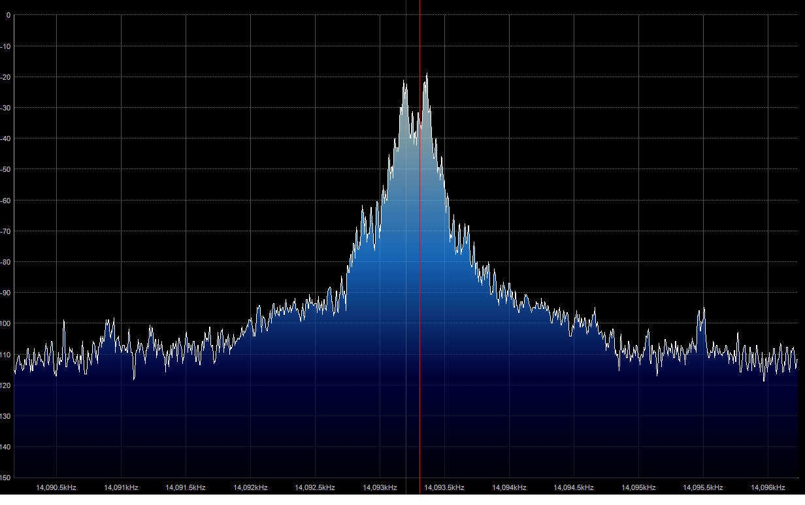
Task: Click the 14,090.5kHz frequency axis label
Action: [x=56, y=487]
